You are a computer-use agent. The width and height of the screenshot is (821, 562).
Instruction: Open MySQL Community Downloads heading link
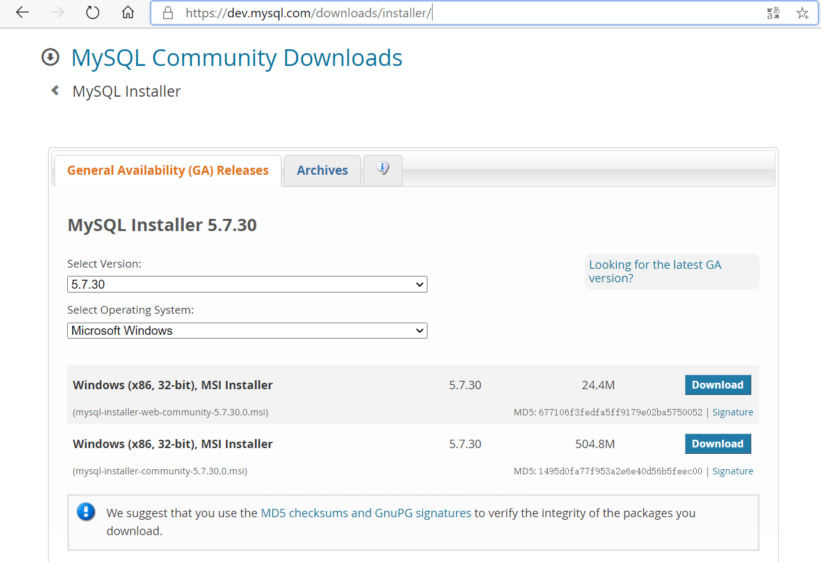237,58
